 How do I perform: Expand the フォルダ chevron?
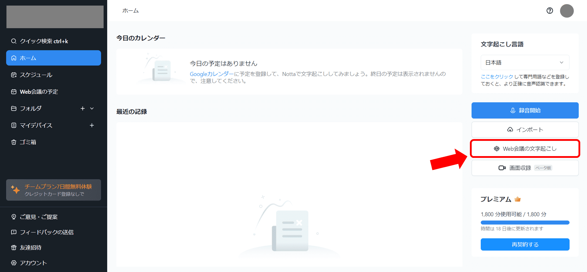click(x=92, y=109)
